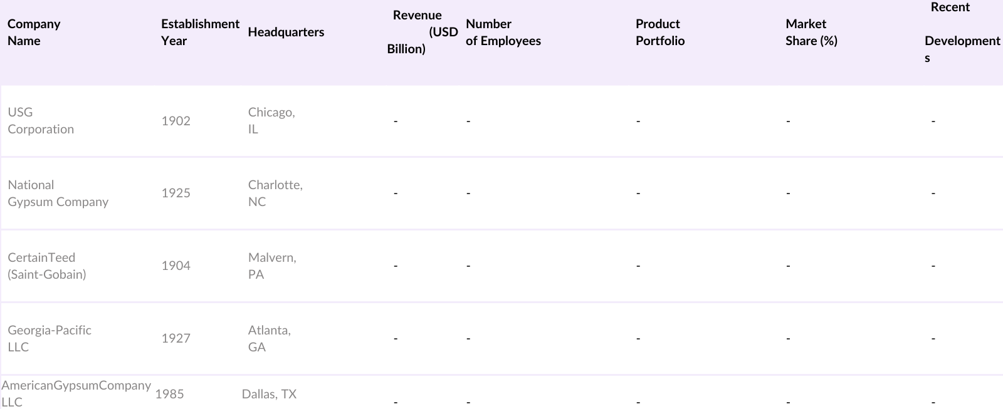The height and width of the screenshot is (409, 1003).
Task: Click the Georgia-Pacific LLC cell
Action: click(50, 339)
